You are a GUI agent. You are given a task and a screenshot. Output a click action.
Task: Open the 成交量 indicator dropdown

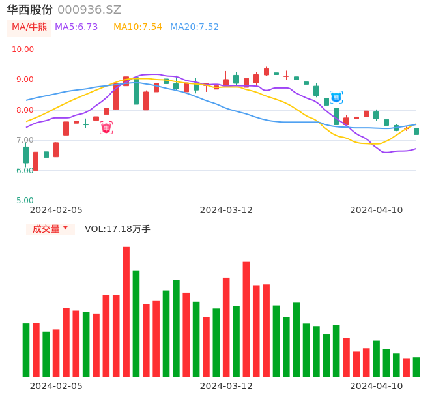[50, 229]
